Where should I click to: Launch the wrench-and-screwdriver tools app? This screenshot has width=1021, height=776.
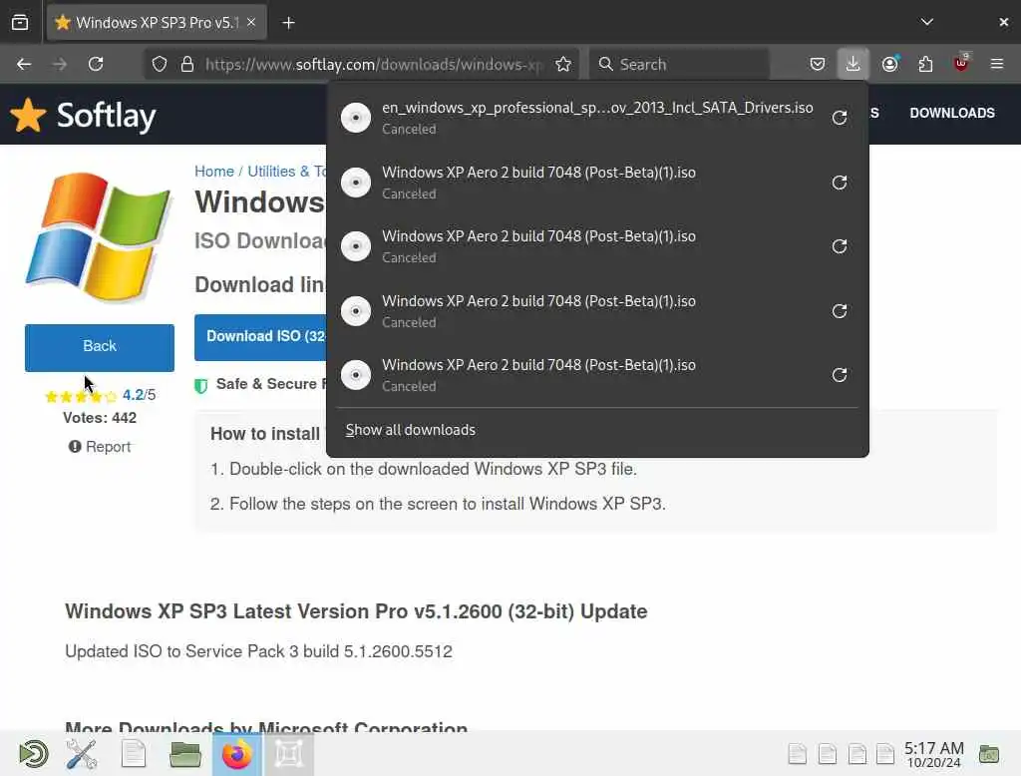[82, 754]
